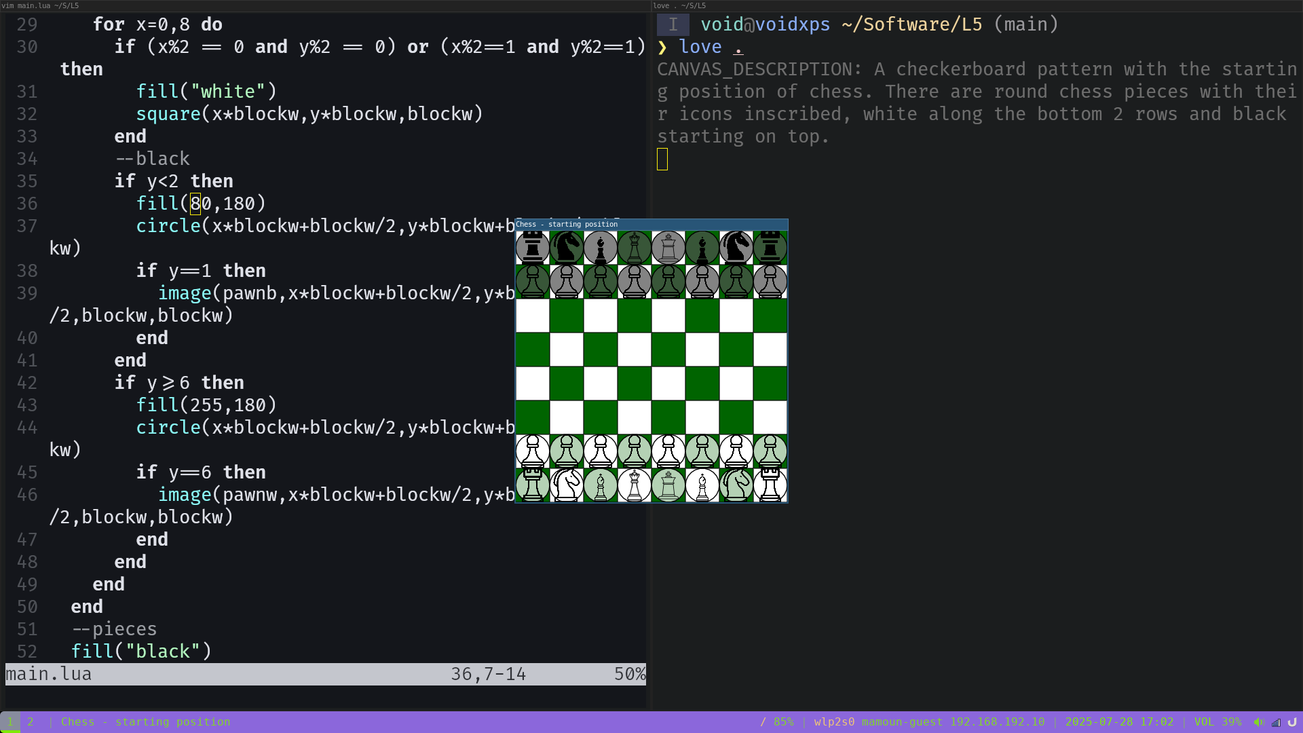The image size is (1303, 733).
Task: Click the Chess - starting position window title bar
Action: 651,224
